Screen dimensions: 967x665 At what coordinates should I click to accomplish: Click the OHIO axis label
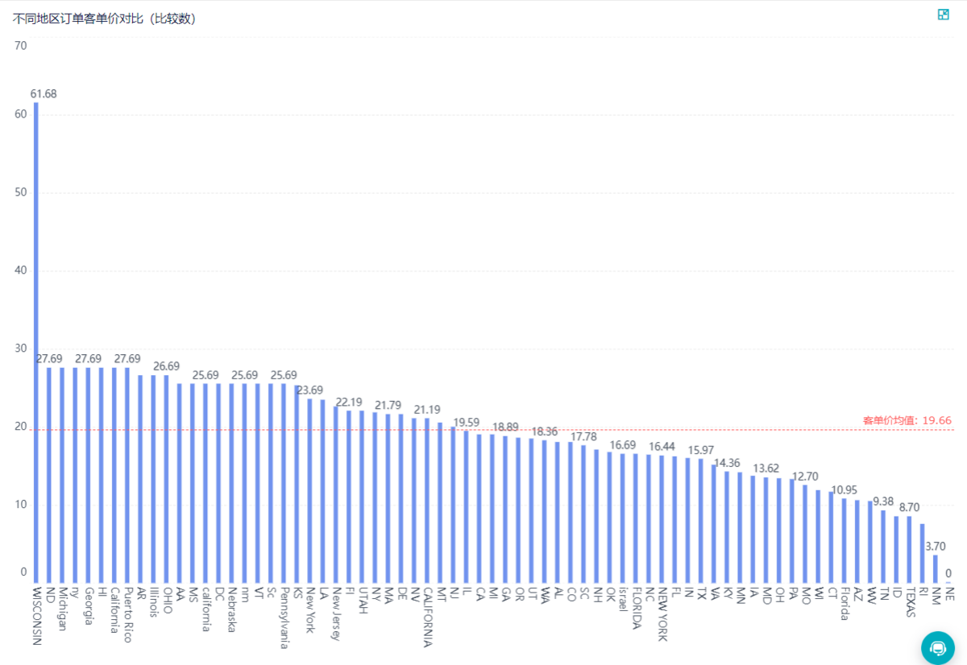click(x=167, y=601)
